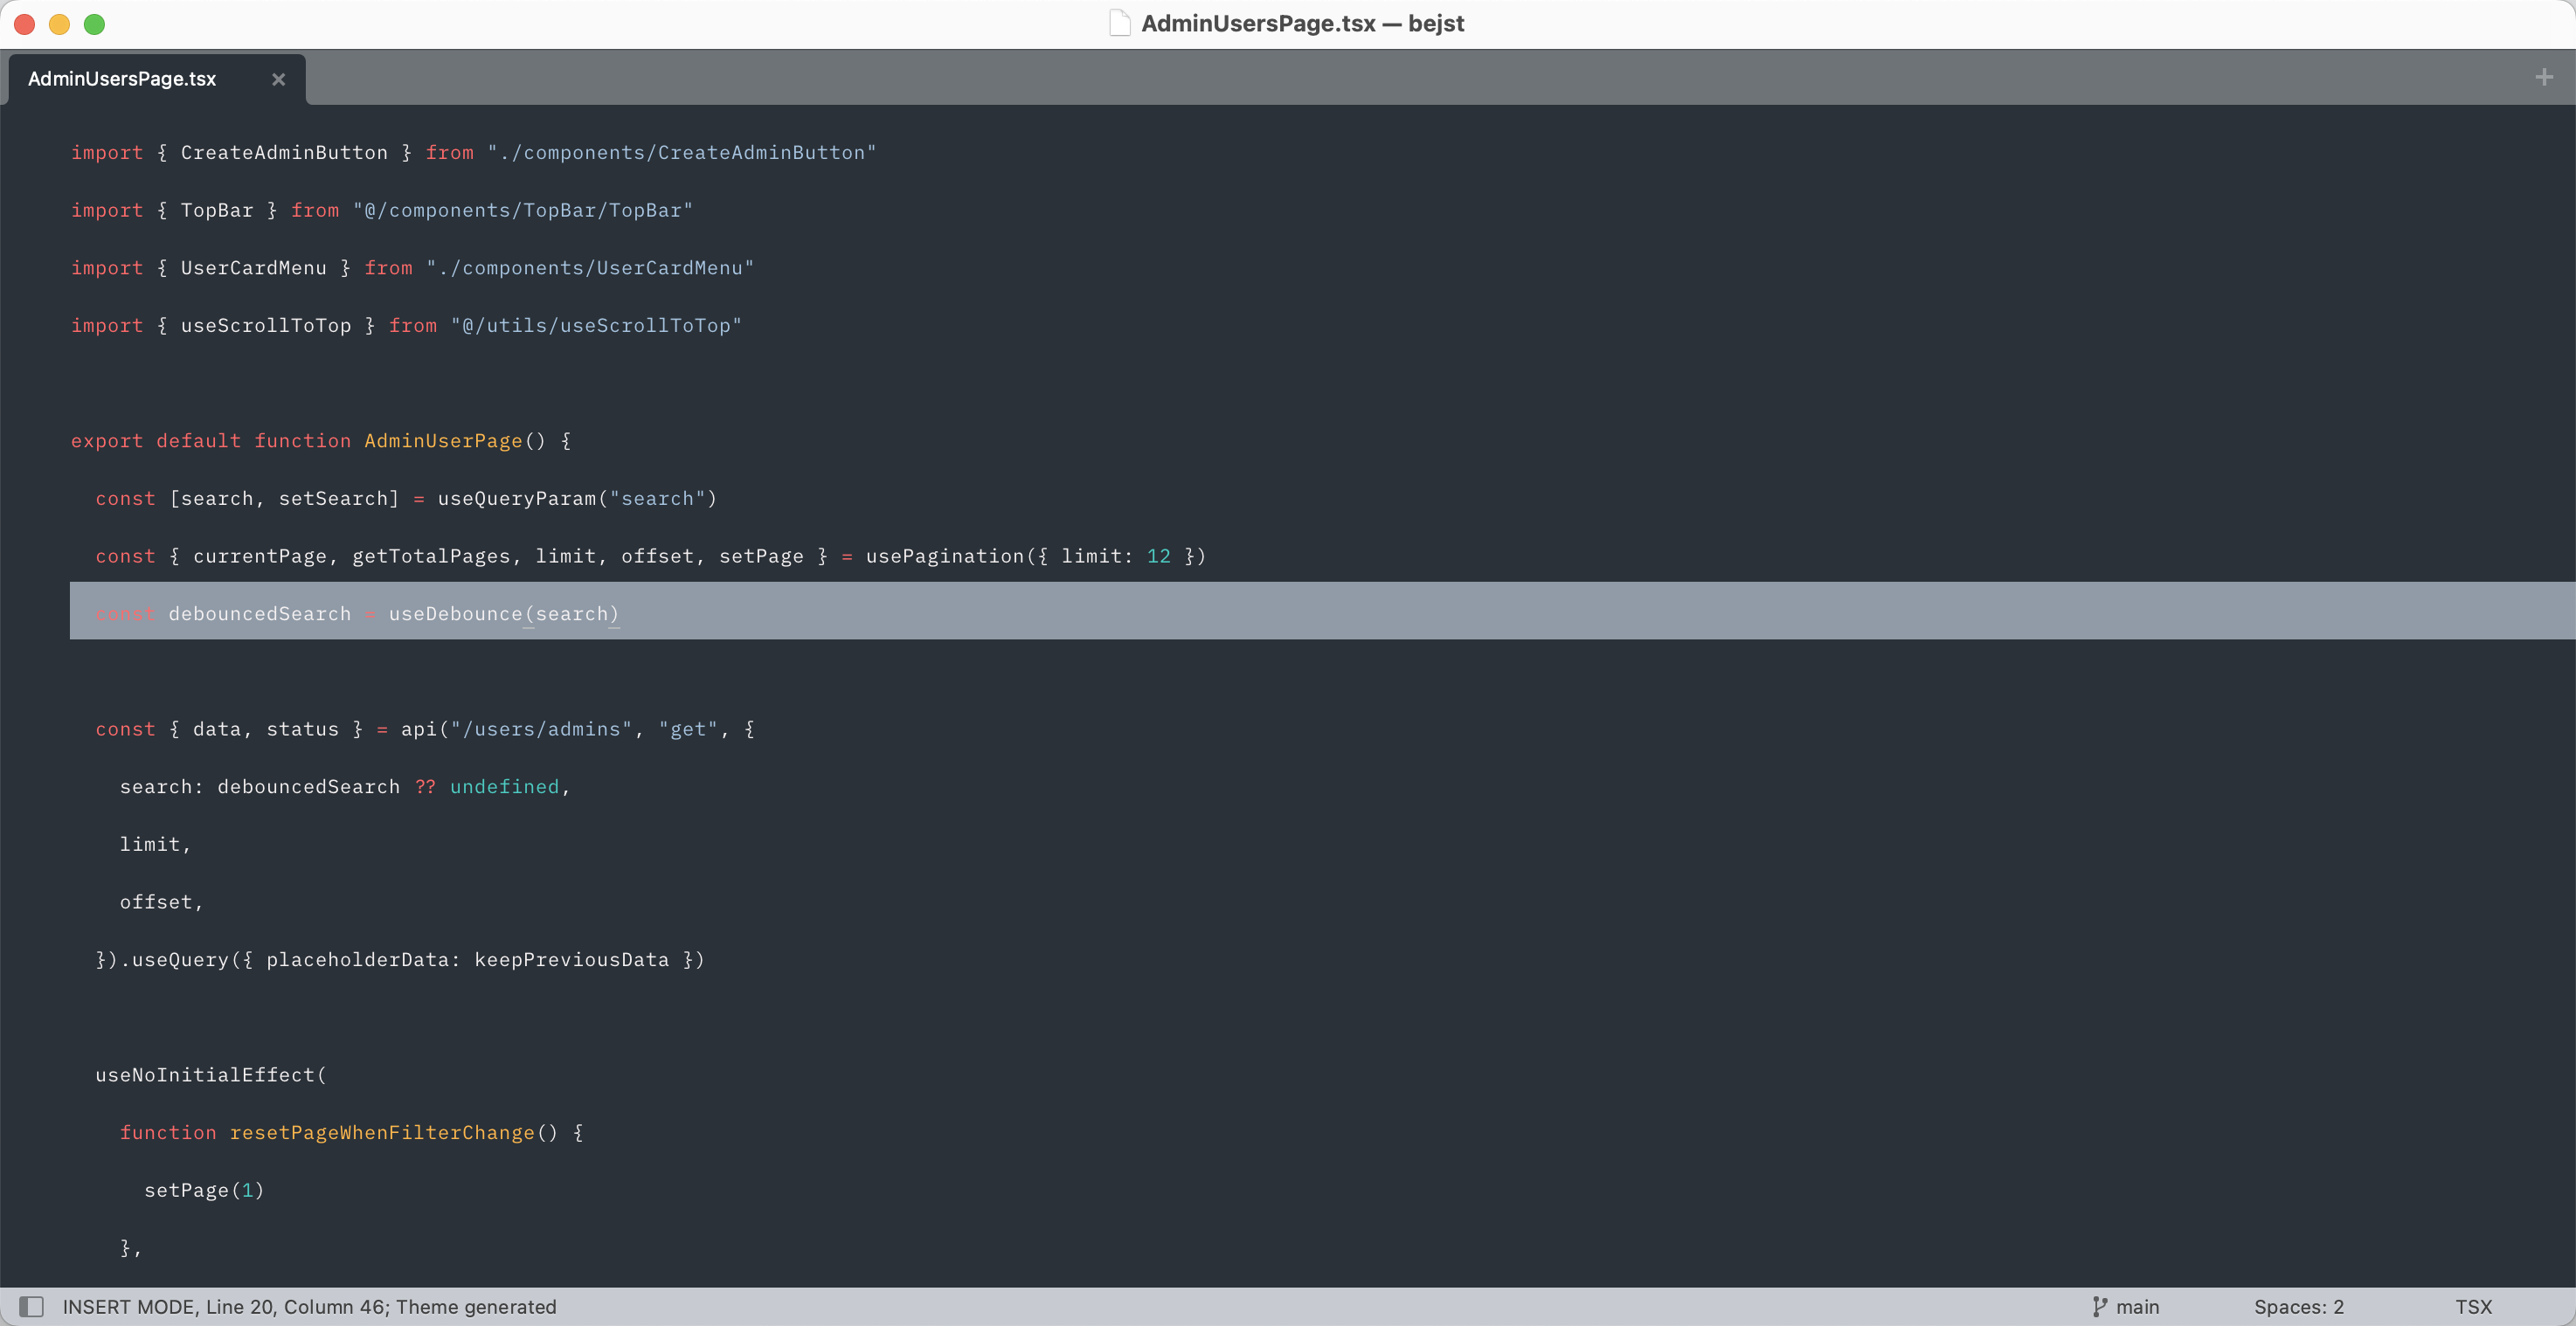Click the title 'AdminUsersPage.tsx — bejst'
The height and width of the screenshot is (1326, 2576).
[x=1302, y=23]
